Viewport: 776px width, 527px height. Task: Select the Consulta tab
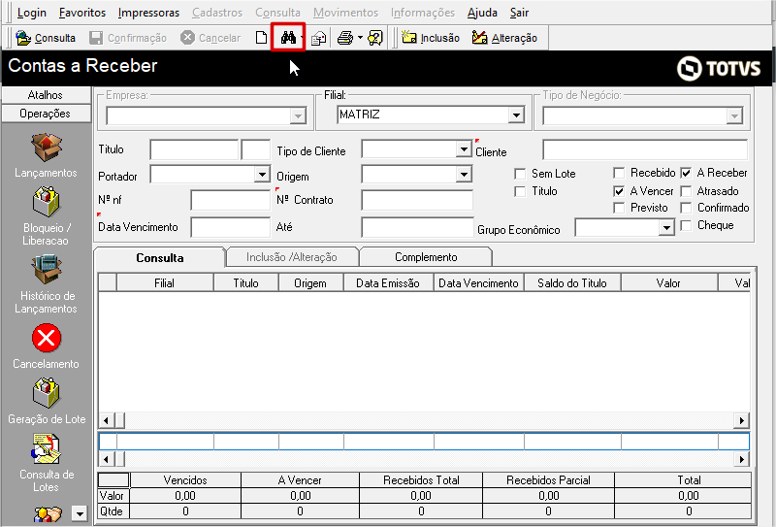(x=159, y=257)
